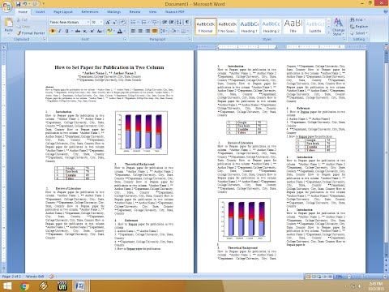Click the Sort icon
Image resolution: width=389 pixels, height=292 pixels.
pyautogui.click(x=179, y=22)
